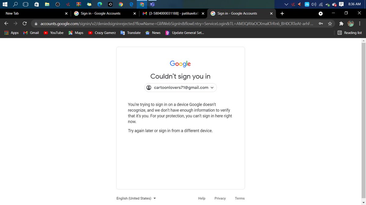Open the Terms link
The width and height of the screenshot is (366, 205).
coord(240,198)
